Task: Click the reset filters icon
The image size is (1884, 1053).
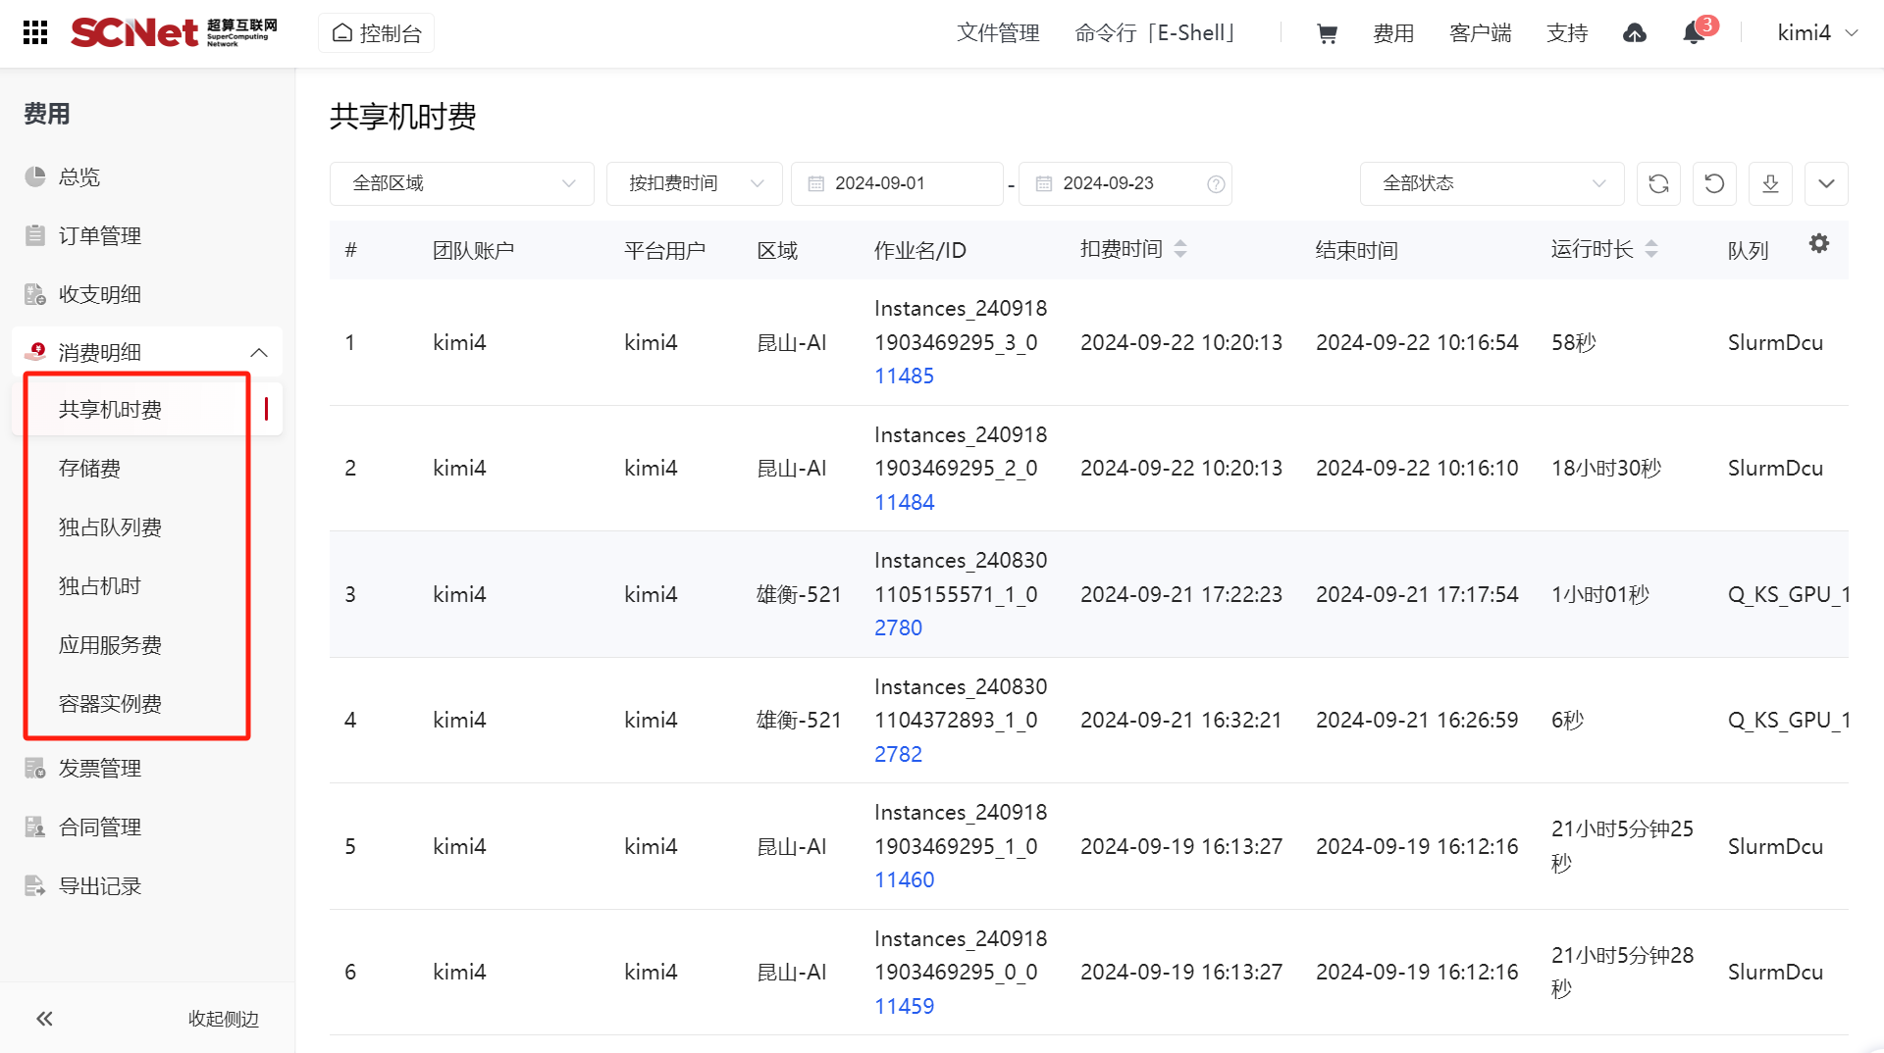Action: (x=1714, y=183)
